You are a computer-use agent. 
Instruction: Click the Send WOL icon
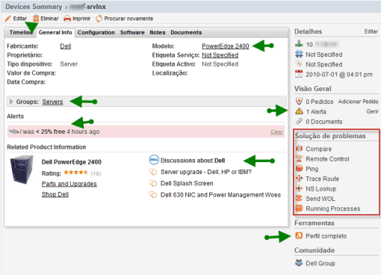pos(299,199)
